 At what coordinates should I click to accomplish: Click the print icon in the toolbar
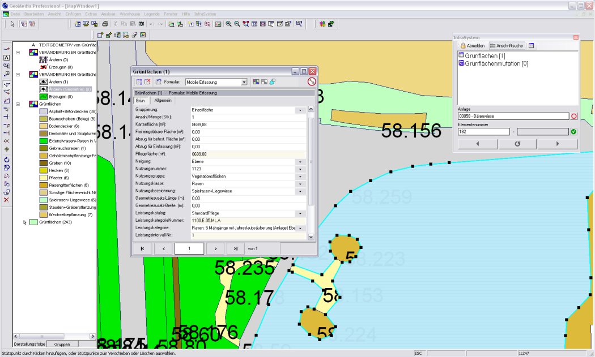tap(105, 24)
